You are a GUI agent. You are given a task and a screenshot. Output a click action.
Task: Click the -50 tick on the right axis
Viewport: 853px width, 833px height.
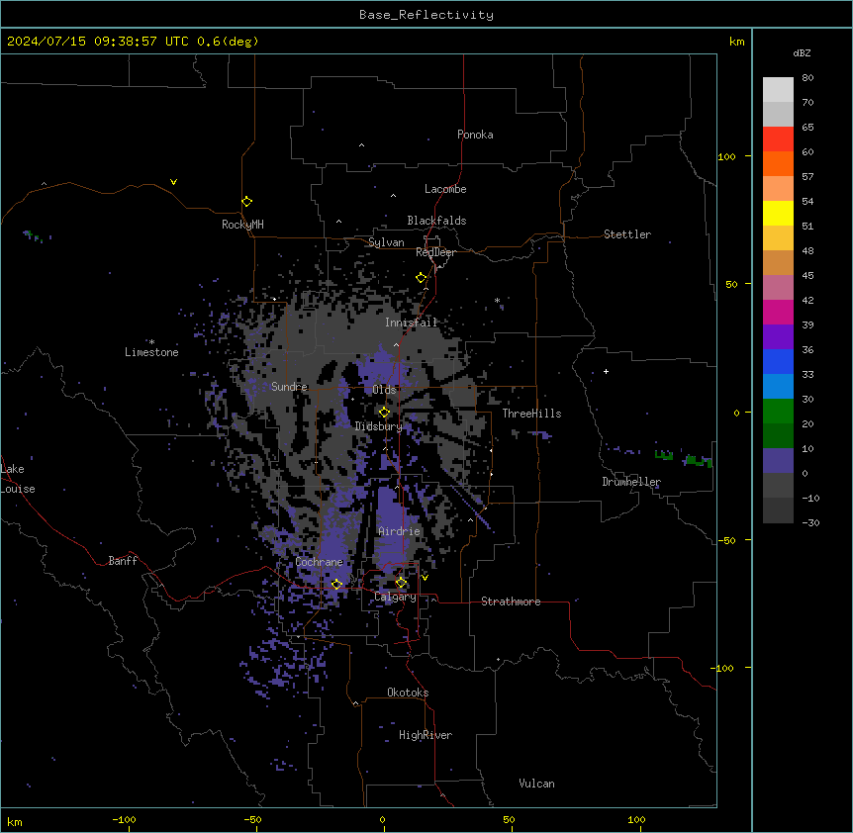pyautogui.click(x=726, y=540)
